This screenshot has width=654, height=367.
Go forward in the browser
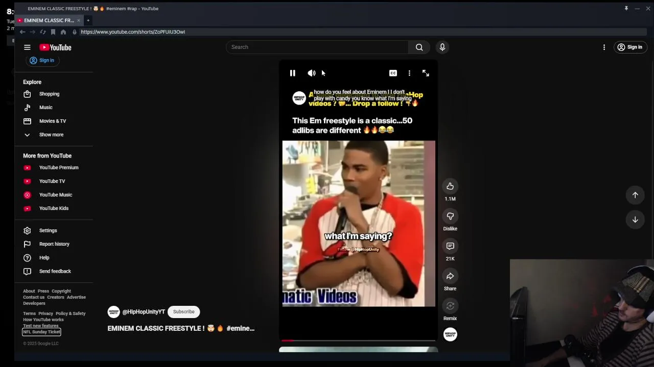(x=33, y=32)
